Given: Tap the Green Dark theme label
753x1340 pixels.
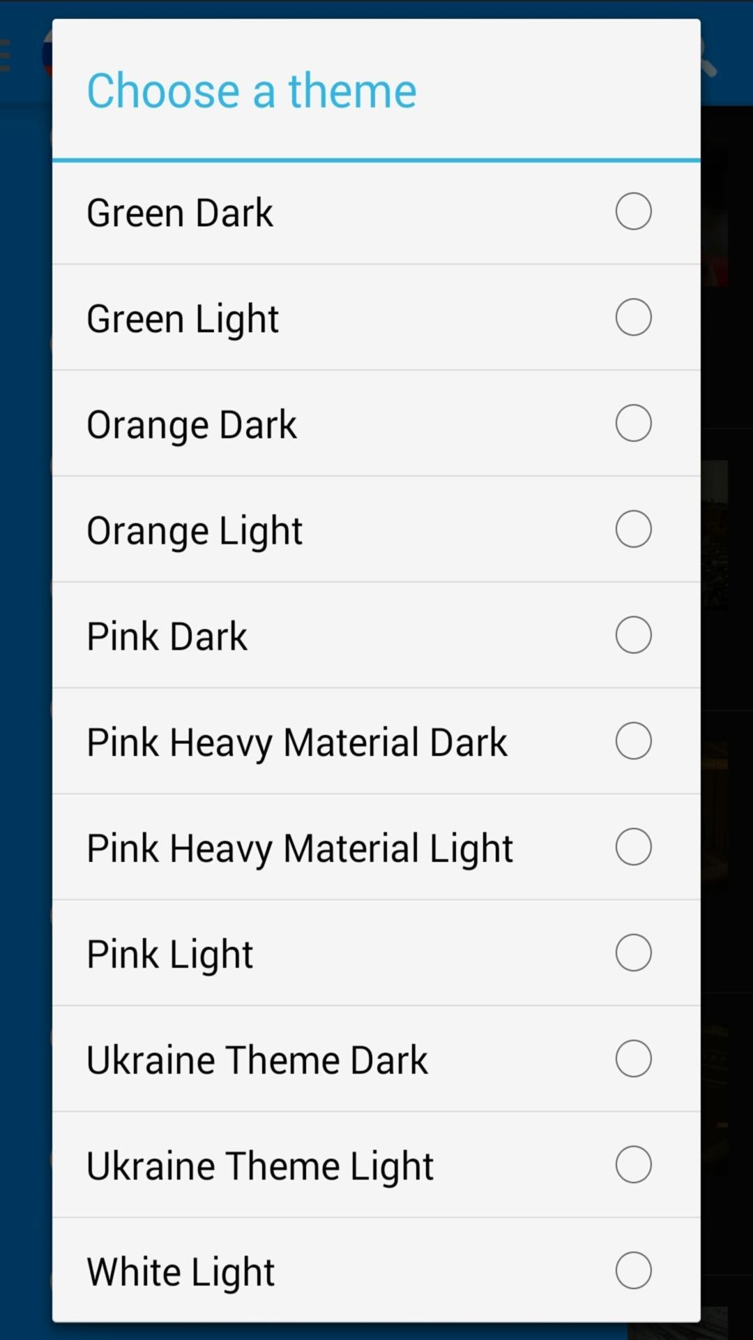Looking at the screenshot, I should coord(180,213).
